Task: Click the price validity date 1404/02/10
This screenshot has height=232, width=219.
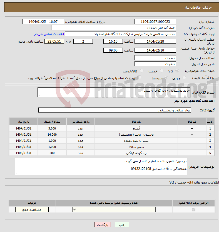Action: click(155, 50)
